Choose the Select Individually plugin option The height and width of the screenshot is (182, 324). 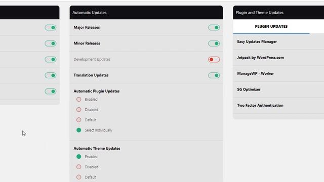(x=79, y=130)
